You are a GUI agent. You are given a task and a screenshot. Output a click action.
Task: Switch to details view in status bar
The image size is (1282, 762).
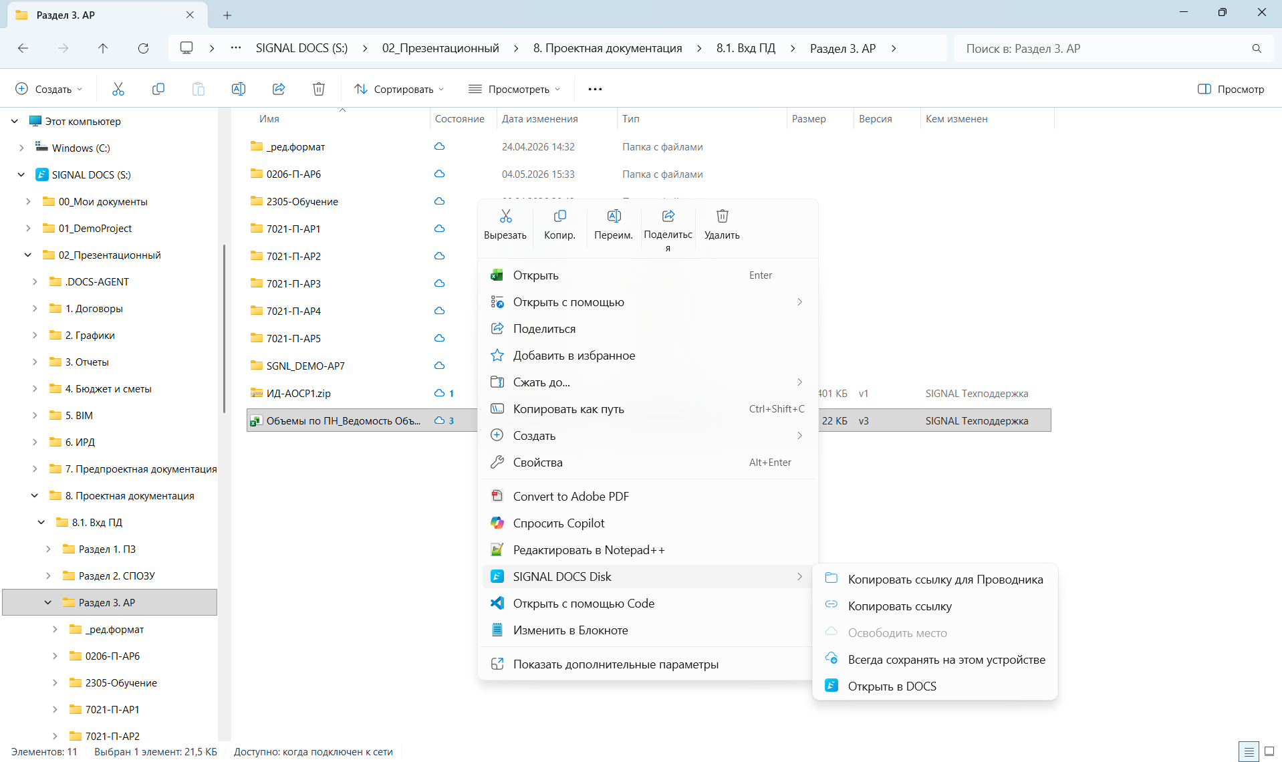coord(1249,751)
